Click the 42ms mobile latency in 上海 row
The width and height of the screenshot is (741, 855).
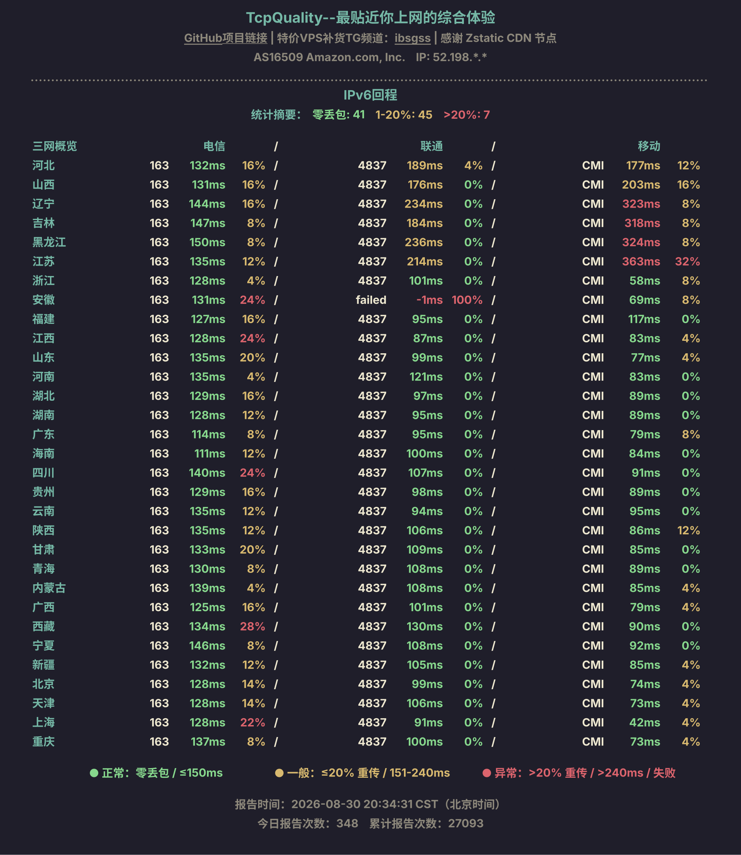(x=645, y=722)
